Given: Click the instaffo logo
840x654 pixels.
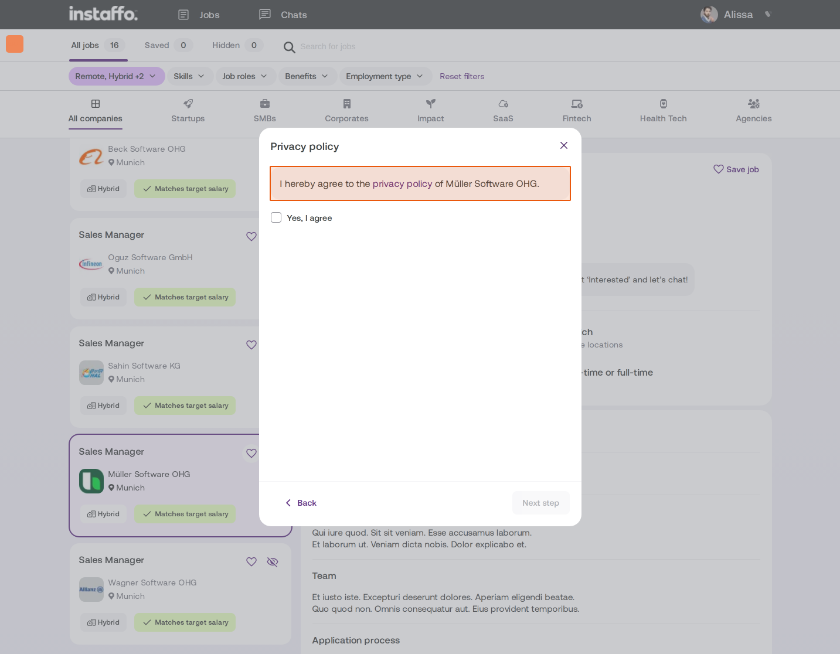Looking at the screenshot, I should (x=103, y=13).
